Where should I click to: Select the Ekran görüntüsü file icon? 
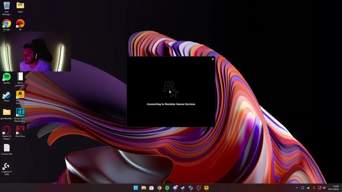coord(20,80)
